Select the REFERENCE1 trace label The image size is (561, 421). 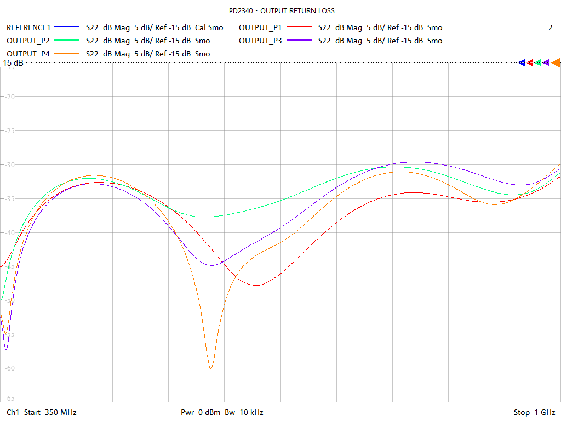click(x=28, y=27)
